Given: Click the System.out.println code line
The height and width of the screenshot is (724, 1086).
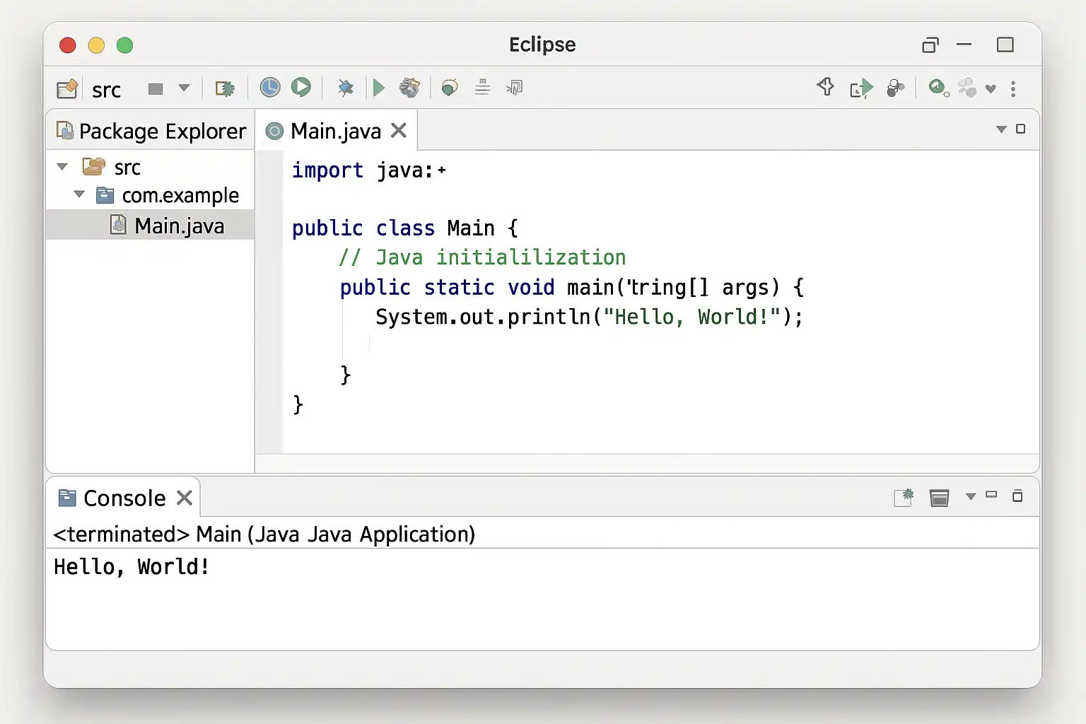Looking at the screenshot, I should (x=590, y=317).
